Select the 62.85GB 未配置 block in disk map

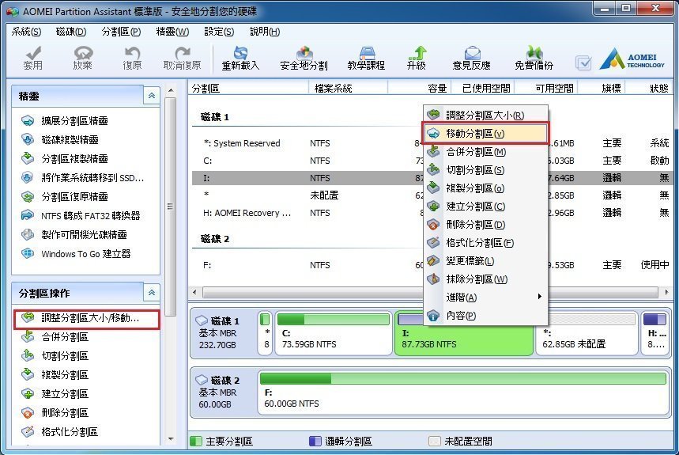click(x=587, y=333)
